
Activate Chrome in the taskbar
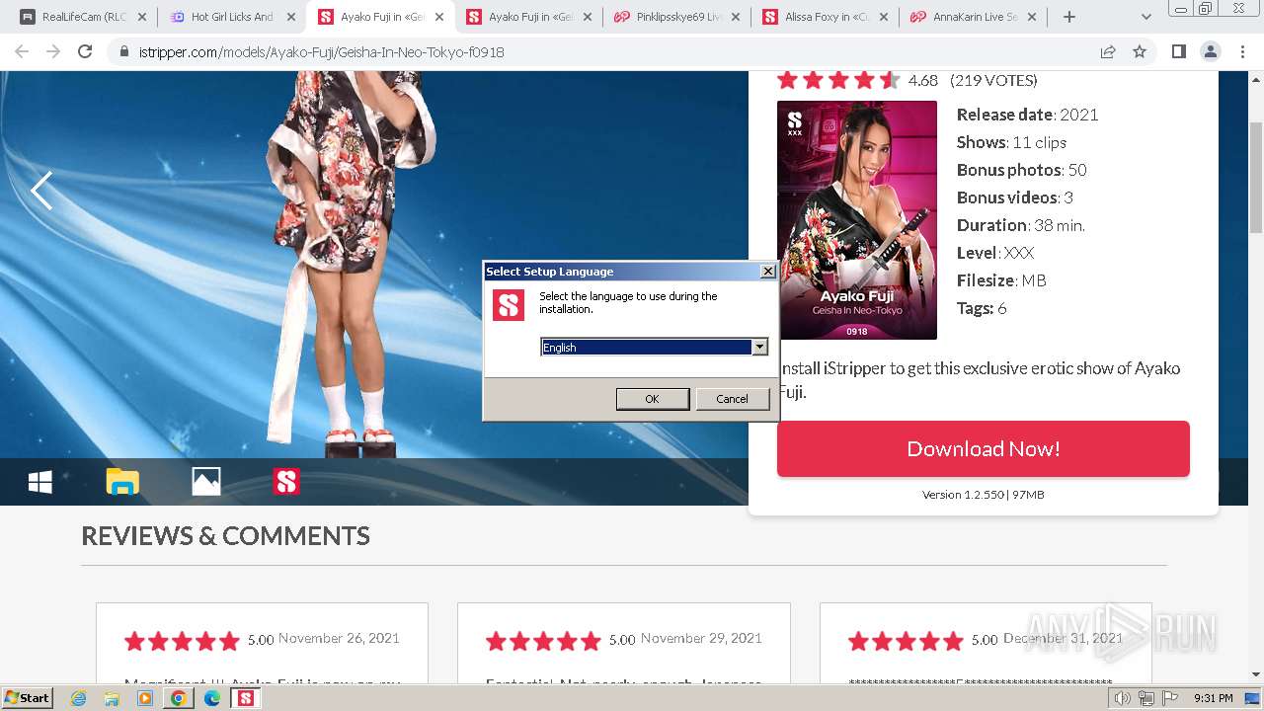(179, 698)
